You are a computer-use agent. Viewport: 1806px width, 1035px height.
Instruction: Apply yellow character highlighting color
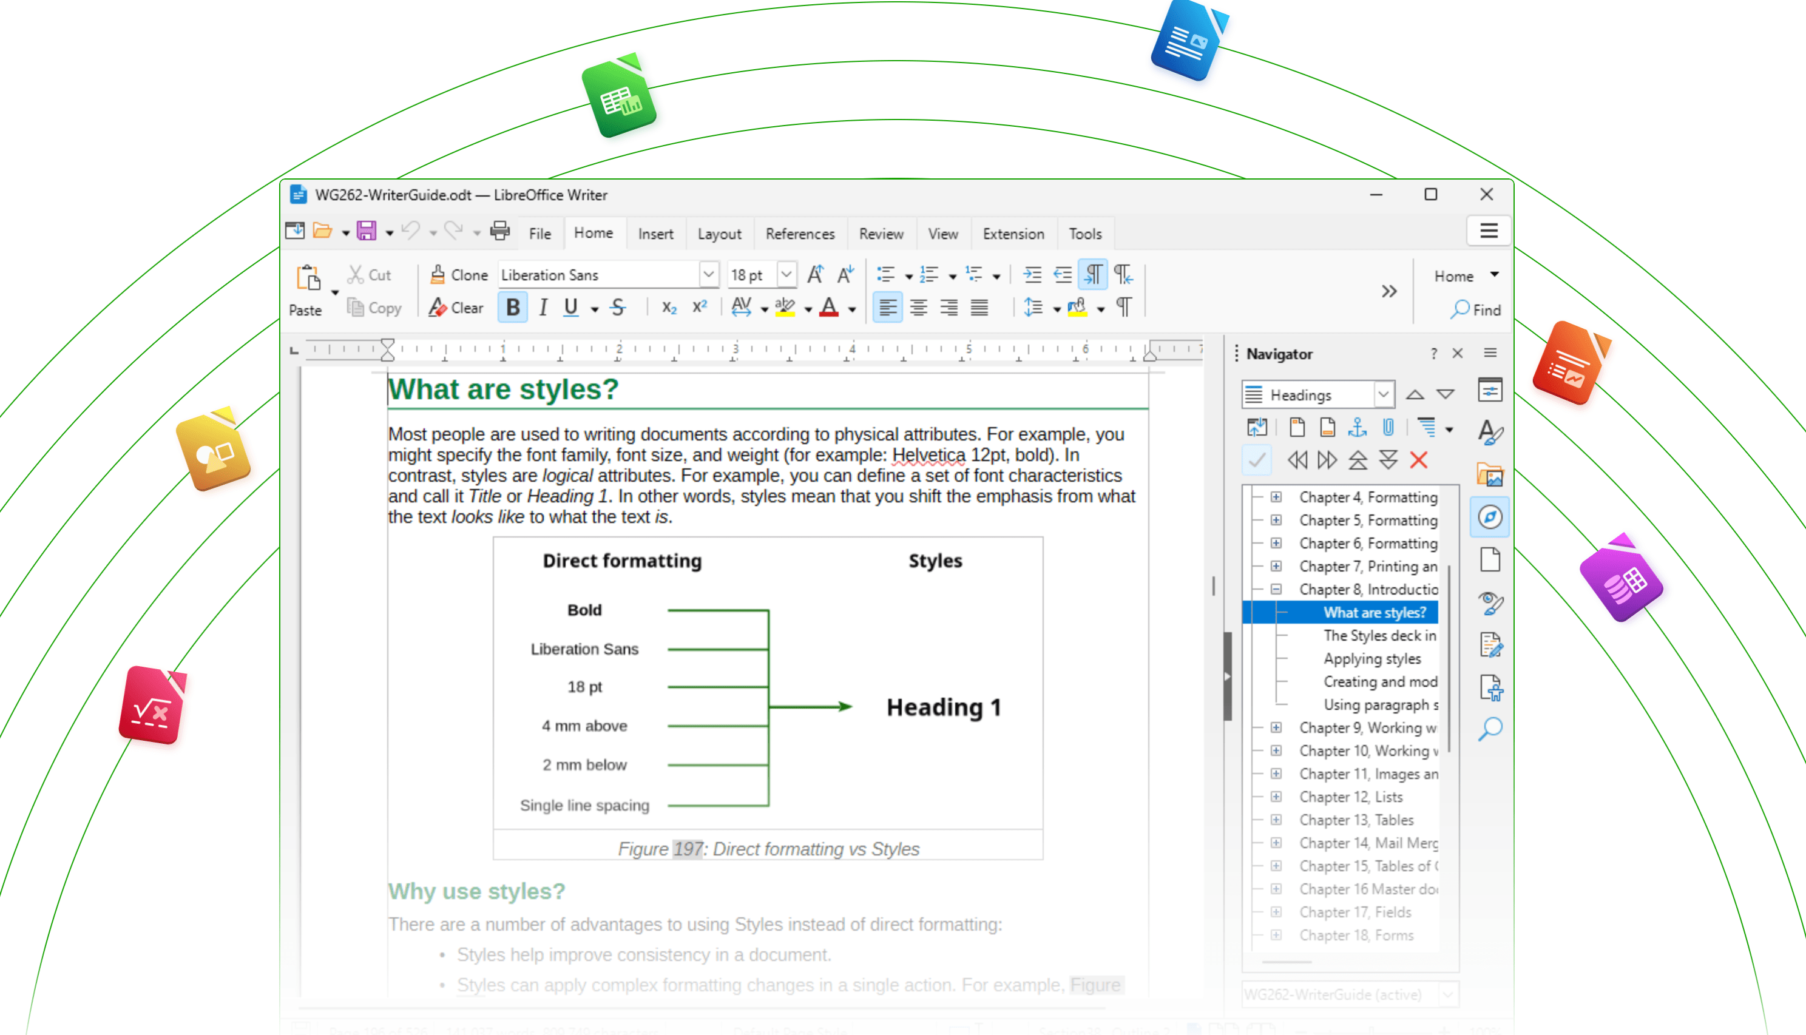coord(784,308)
